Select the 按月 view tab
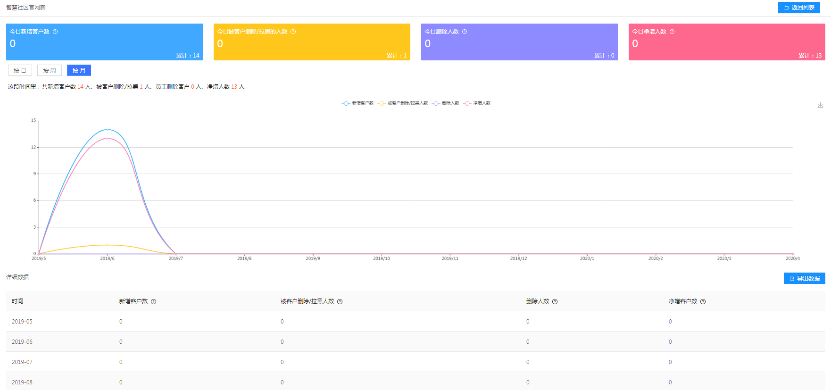 (79, 70)
